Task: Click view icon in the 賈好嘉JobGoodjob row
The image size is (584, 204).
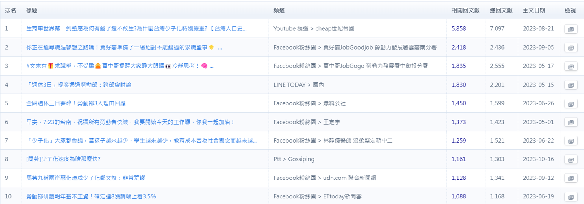Action: click(x=571, y=48)
